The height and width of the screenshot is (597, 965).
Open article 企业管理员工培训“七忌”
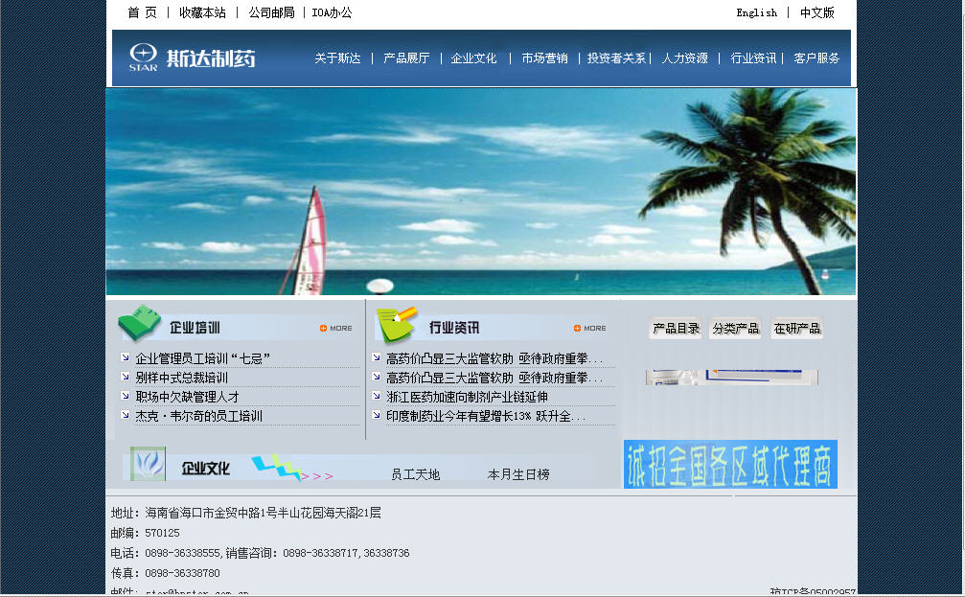click(203, 358)
